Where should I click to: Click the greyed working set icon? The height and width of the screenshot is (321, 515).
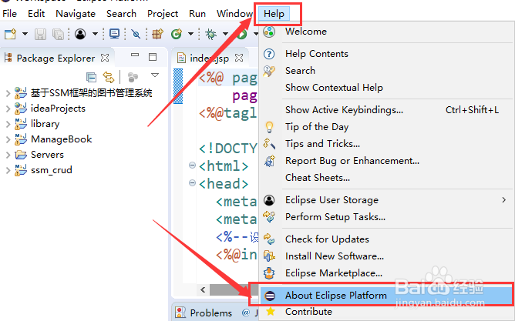pyautogui.click(x=133, y=78)
